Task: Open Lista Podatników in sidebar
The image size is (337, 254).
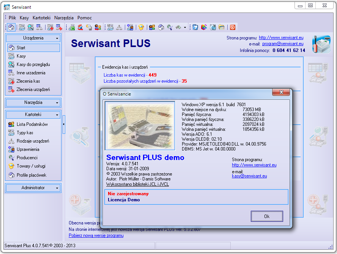Action: point(33,124)
